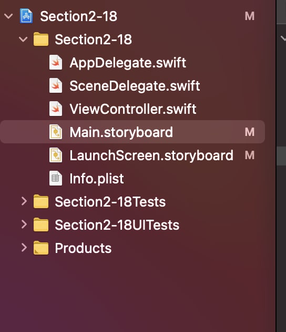The width and height of the screenshot is (286, 332).
Task: Click the AppDelegate.swift Swift file icon
Action: (x=56, y=63)
